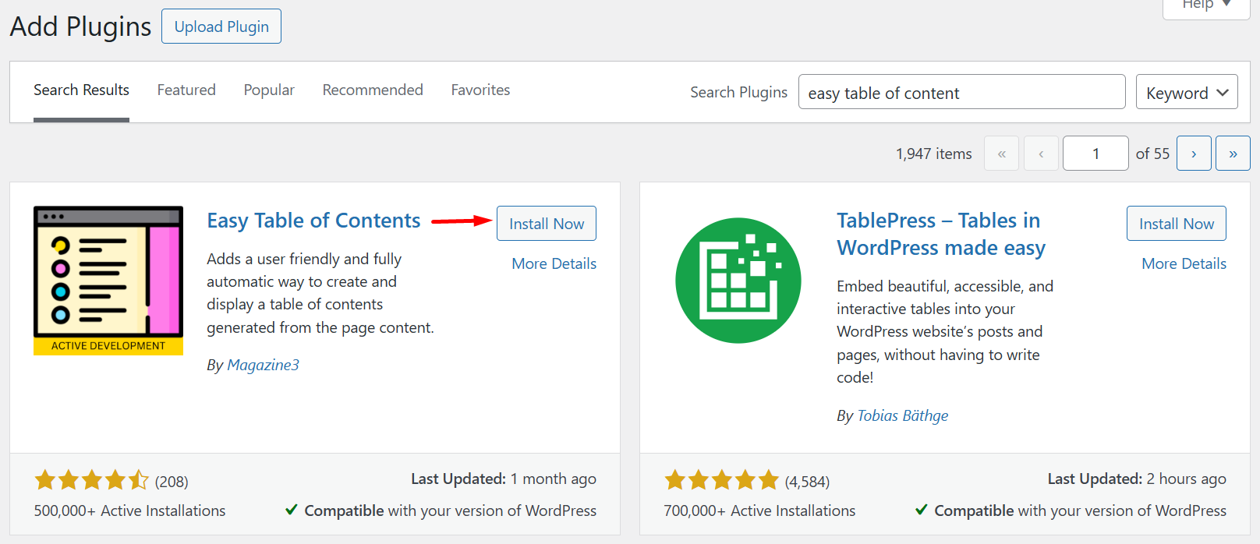Go to next page of results
This screenshot has width=1260, height=544.
[x=1194, y=154]
